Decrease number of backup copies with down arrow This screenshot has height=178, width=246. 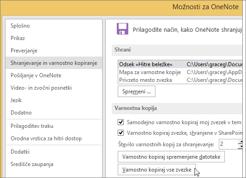pos(240,147)
